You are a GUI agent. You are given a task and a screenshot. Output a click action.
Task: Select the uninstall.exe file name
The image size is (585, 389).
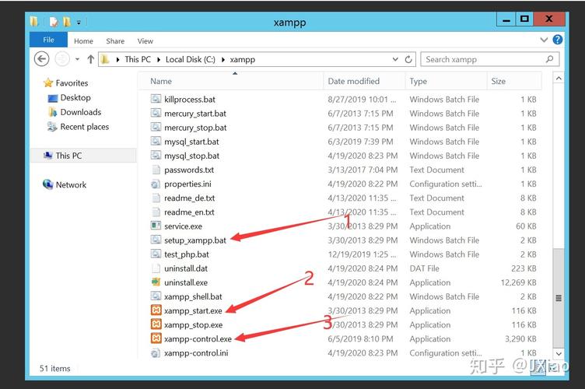click(186, 282)
